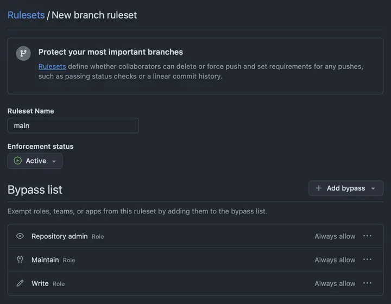This screenshot has width=391, height=304.
Task: Open the three-dot menu for Maintain role
Action: (x=367, y=259)
